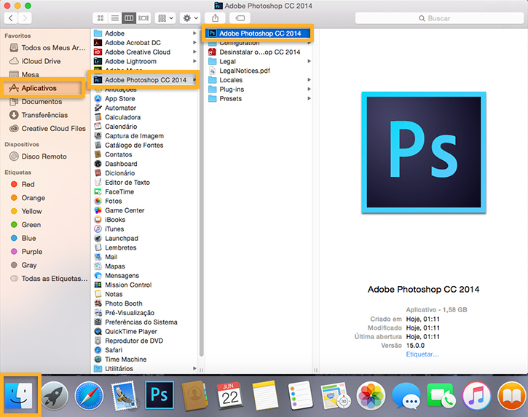Open Messages bubble icon in Dock
This screenshot has height=417, width=528.
point(406,396)
